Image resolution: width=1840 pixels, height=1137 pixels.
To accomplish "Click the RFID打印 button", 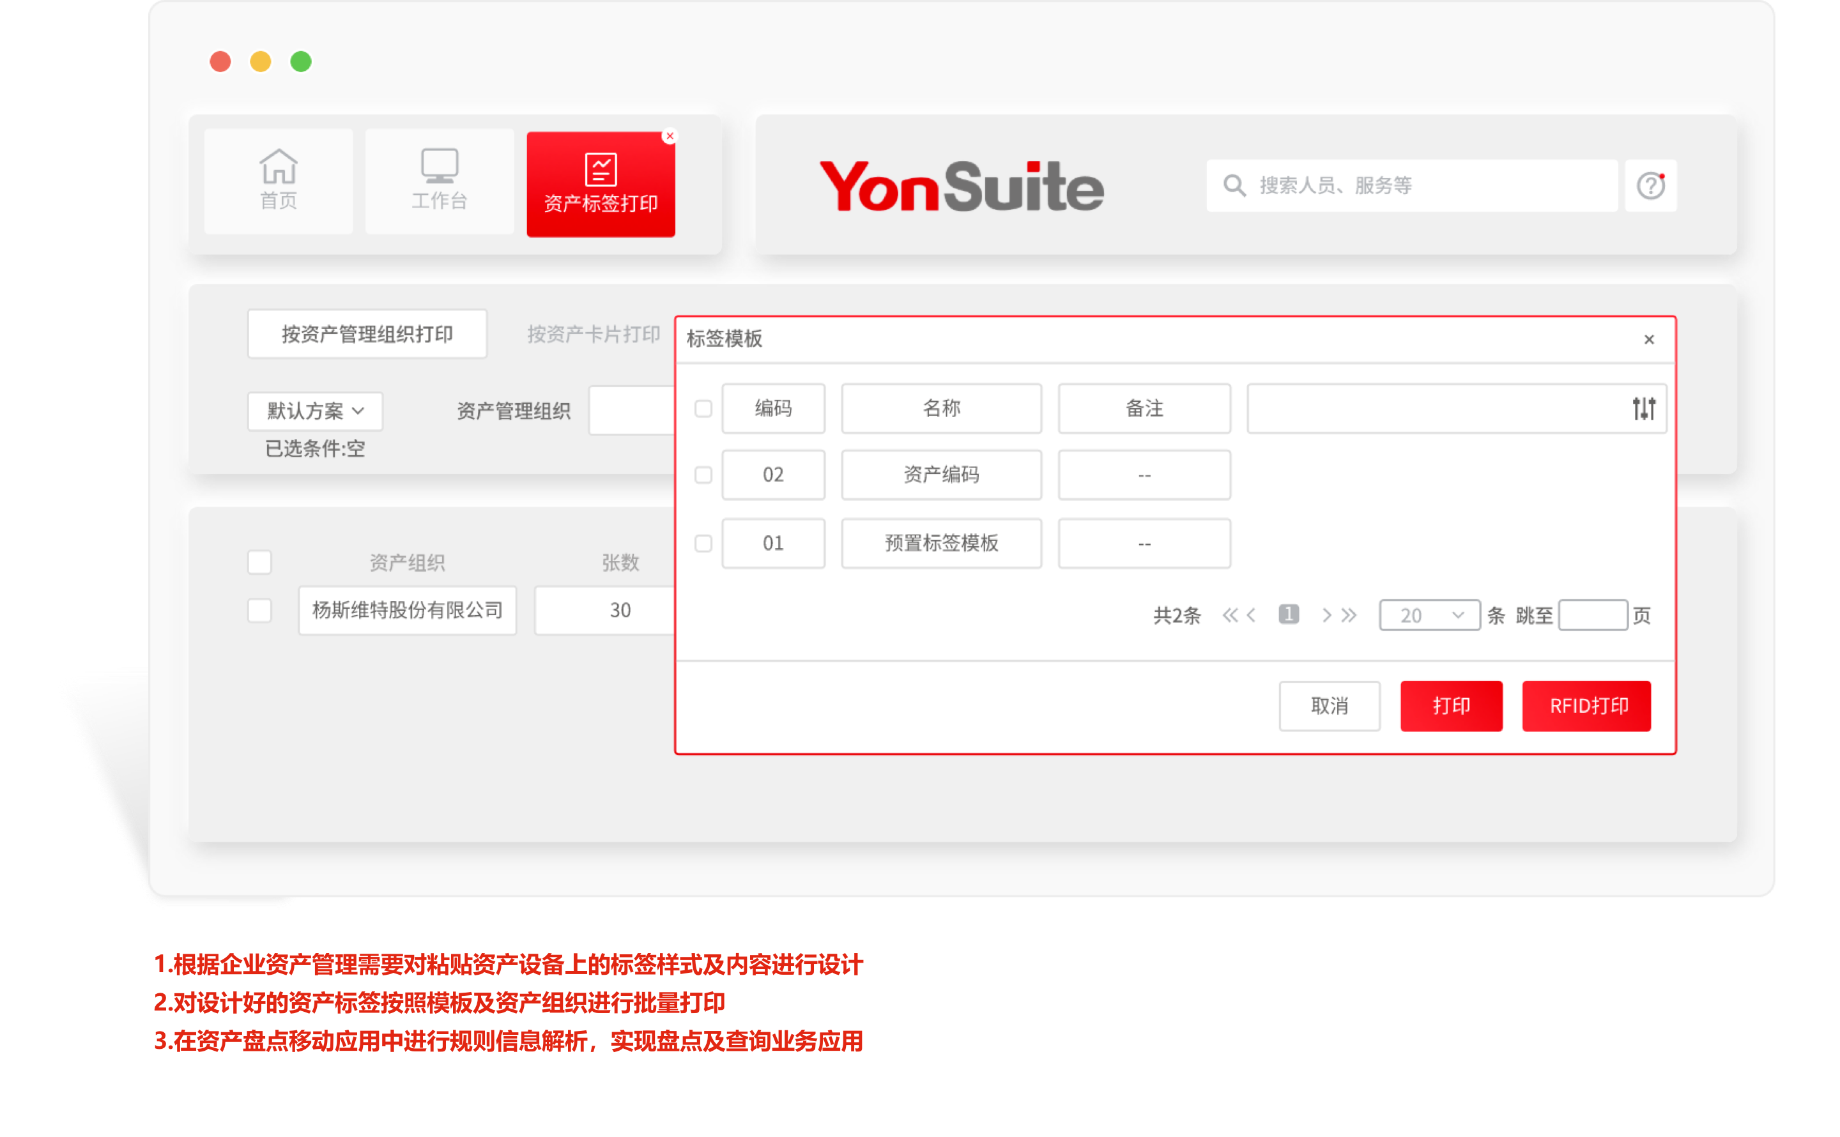I will (x=1586, y=705).
